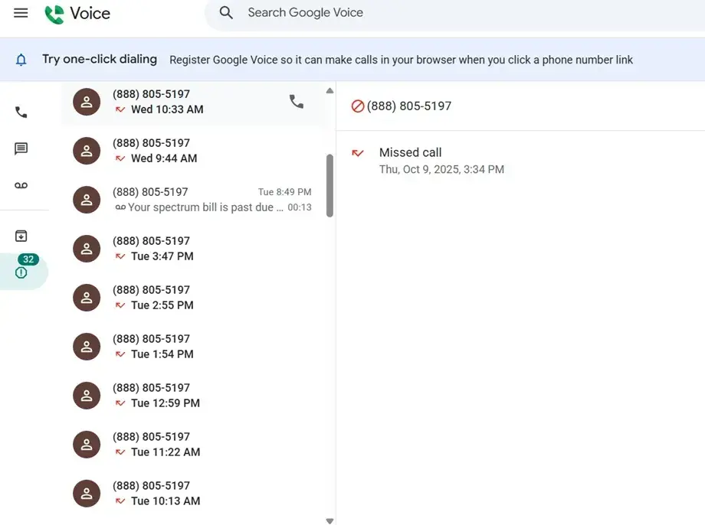Select missed call from Tue 3:47 PM
This screenshot has width=705, height=525.
click(192, 249)
